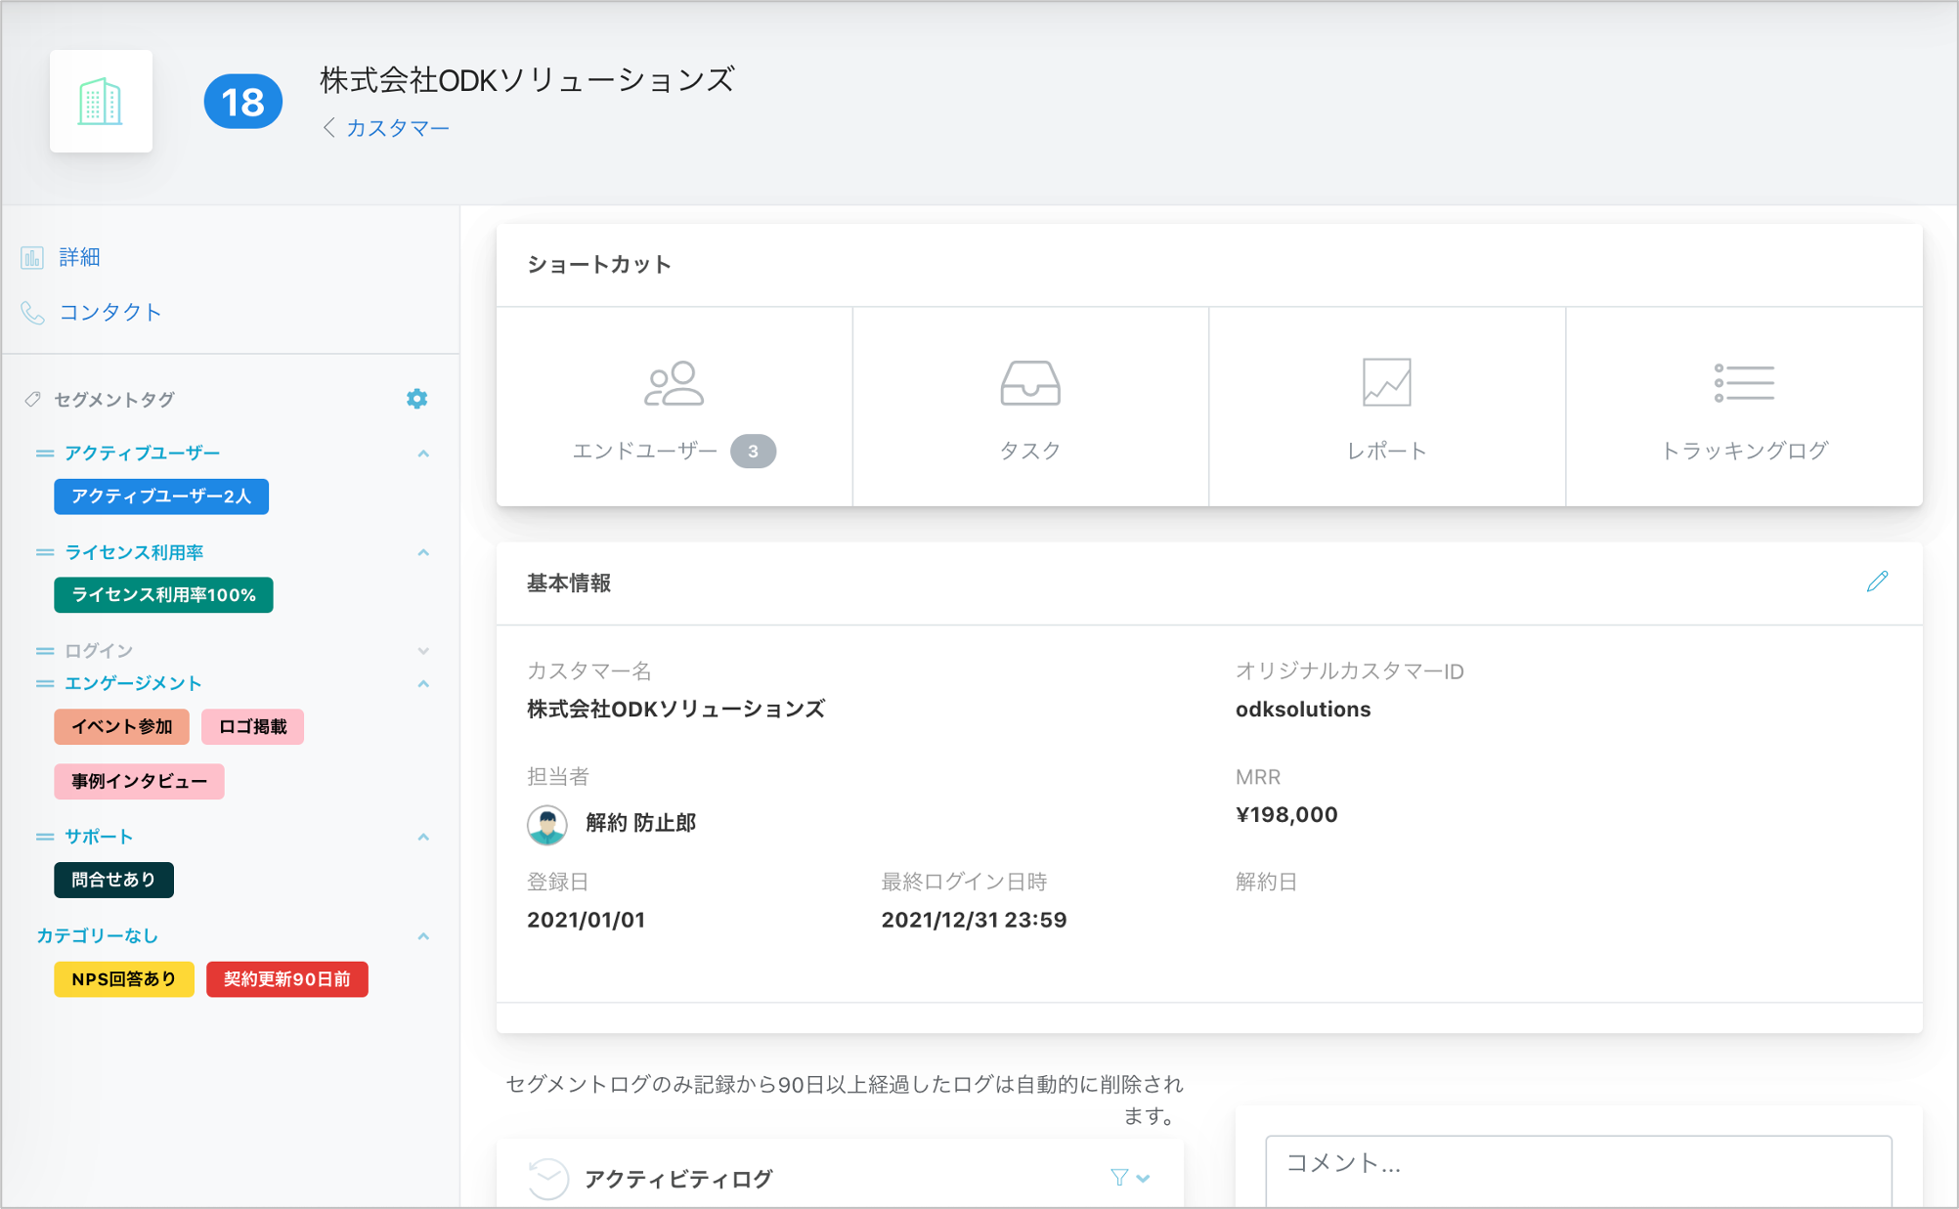Expand the ログイン category
Viewport: 1959px width, 1209px height.
423,651
